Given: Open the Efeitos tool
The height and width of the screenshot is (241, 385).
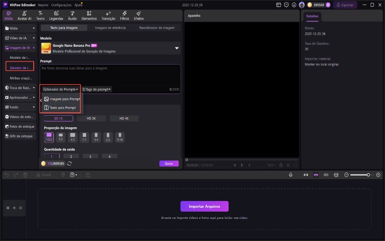Looking at the screenshot, I should point(139,16).
